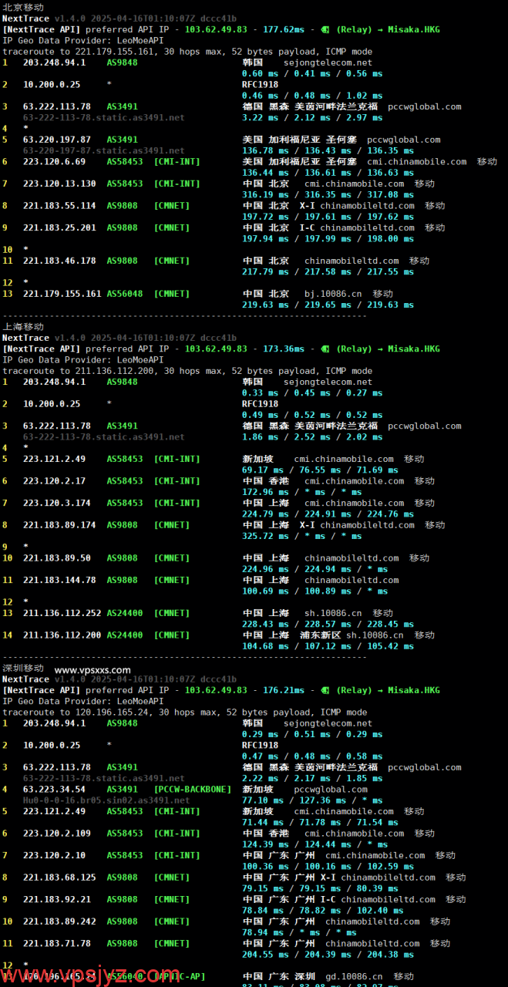Click IP address 211.136.112.252
508x987 pixels.
click(62, 613)
